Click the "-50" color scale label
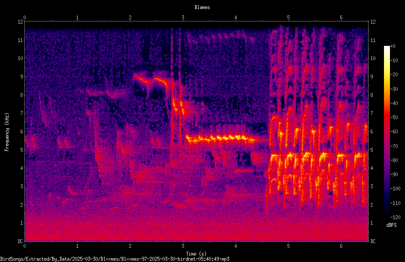The width and height of the screenshot is (405, 262). point(394,117)
